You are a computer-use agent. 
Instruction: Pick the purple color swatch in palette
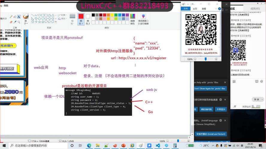[x=127, y=15]
